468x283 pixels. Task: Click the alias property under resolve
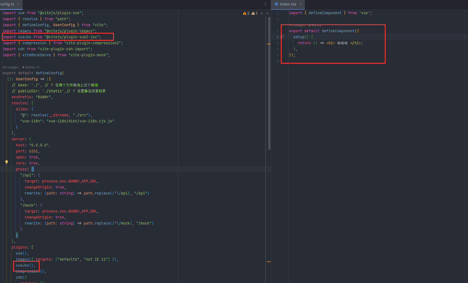(21, 109)
